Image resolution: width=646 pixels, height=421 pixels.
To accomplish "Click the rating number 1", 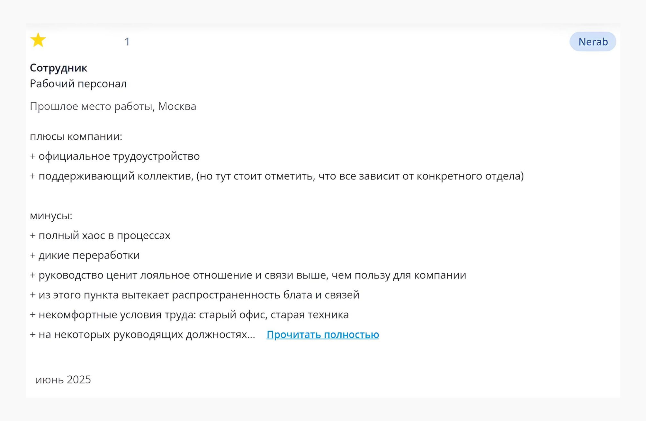I will click(127, 41).
